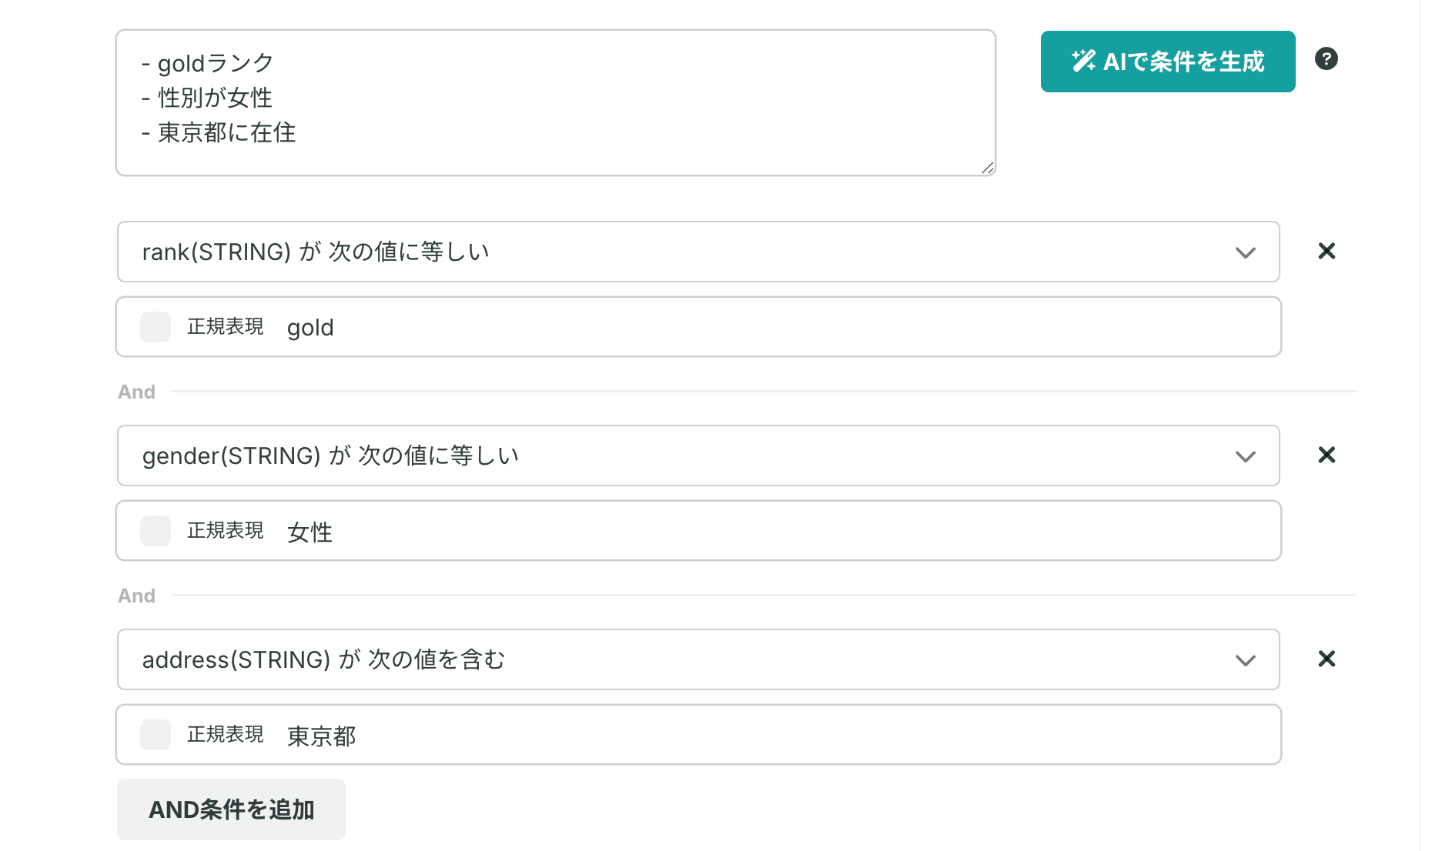
Task: Click the 東京都 value input field
Action: [770, 735]
